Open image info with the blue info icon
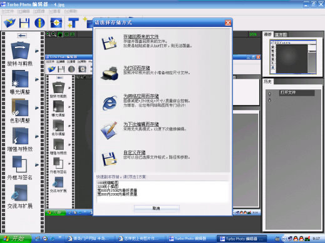Image resolution: width=325 pixels, height=243 pixels. pyautogui.click(x=39, y=22)
